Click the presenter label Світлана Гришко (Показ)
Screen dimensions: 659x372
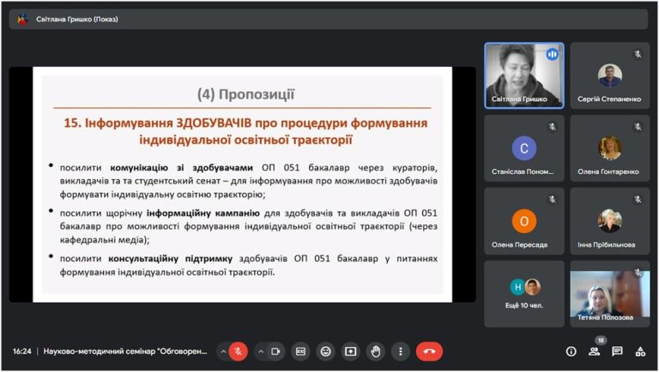pos(77,20)
